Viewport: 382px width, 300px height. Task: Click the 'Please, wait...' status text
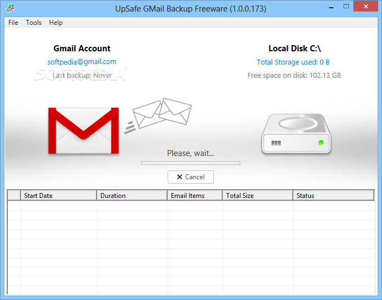click(x=191, y=153)
